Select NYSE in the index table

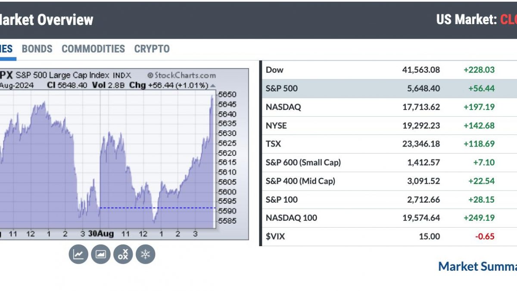coord(276,125)
